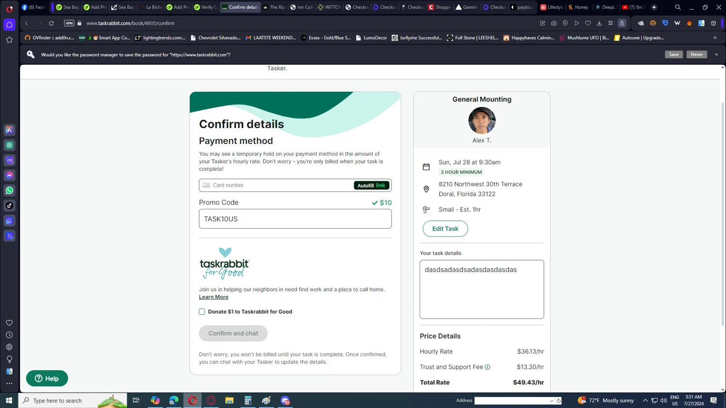Check Donate $1 to Taskrabbit for Good
The height and width of the screenshot is (408, 726).
tap(202, 312)
